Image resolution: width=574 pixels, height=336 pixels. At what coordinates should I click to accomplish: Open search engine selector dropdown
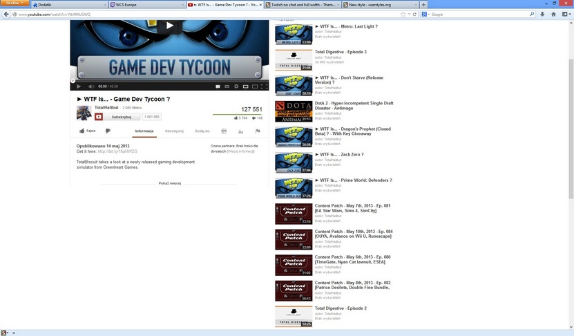pyautogui.click(x=425, y=15)
